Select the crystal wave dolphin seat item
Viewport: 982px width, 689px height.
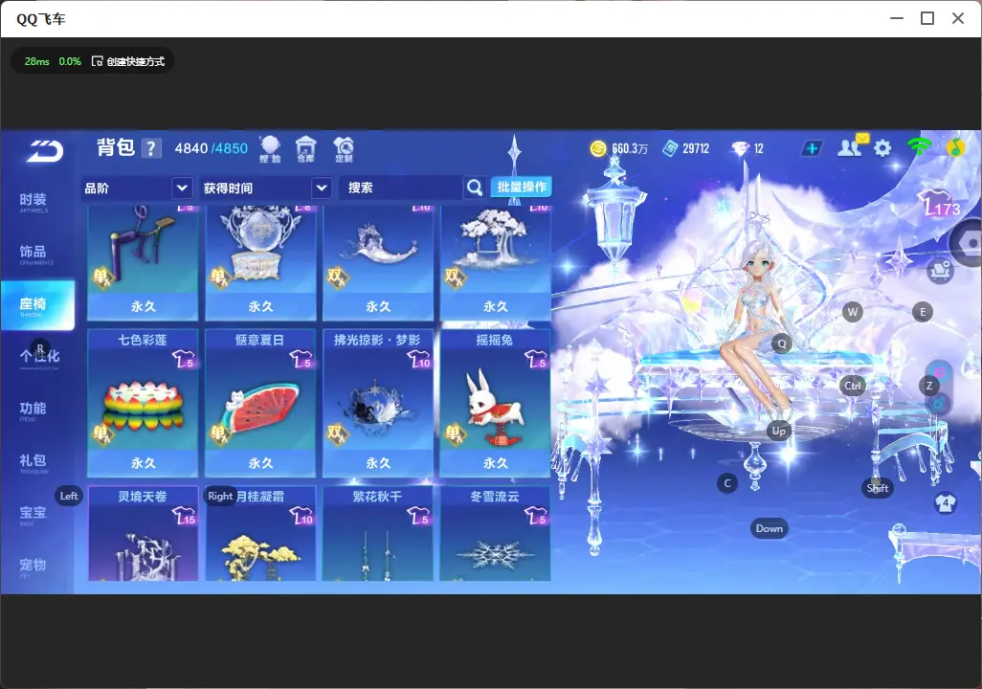click(378, 263)
